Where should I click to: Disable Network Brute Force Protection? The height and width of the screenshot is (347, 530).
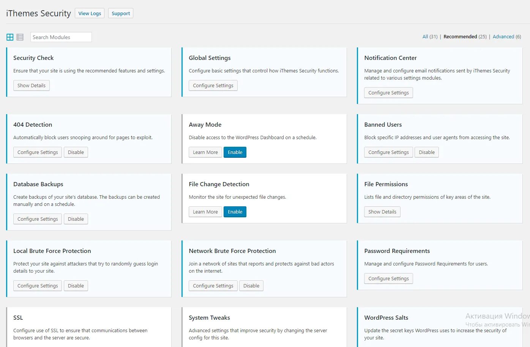tap(251, 286)
